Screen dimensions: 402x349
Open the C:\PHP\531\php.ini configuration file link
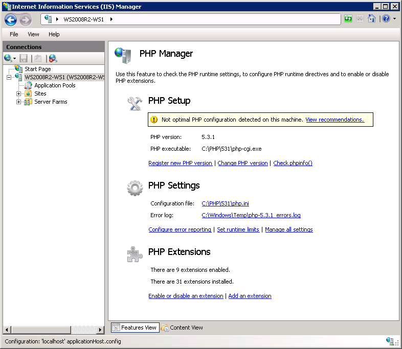click(225, 203)
